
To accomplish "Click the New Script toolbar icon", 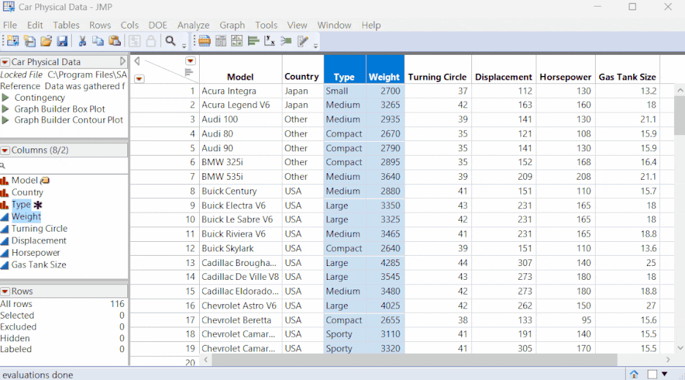I will (30, 41).
